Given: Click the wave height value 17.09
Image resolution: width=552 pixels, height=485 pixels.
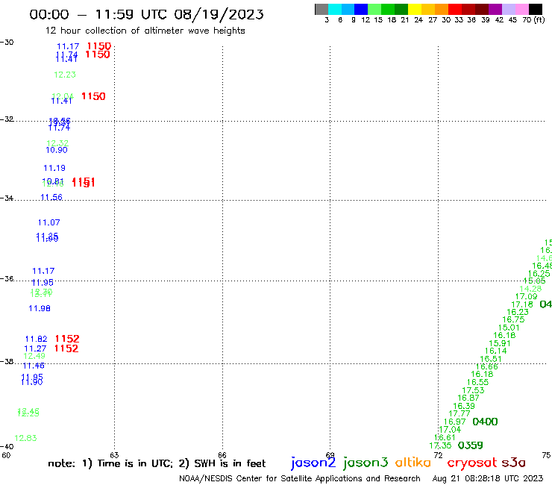Looking at the screenshot, I should [527, 296].
